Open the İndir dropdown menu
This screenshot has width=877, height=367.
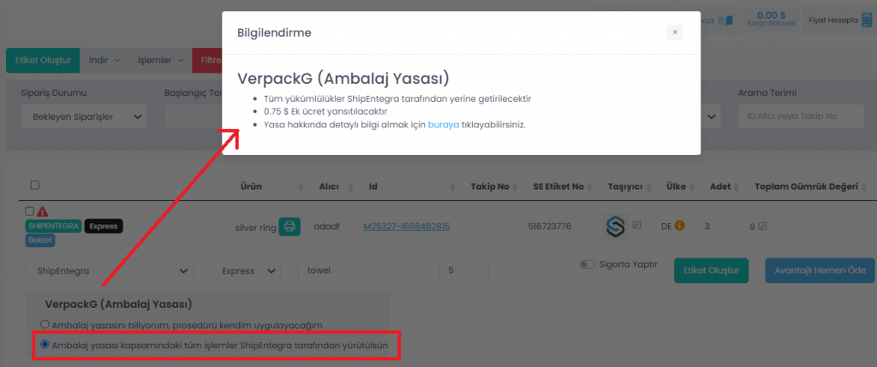pos(104,61)
